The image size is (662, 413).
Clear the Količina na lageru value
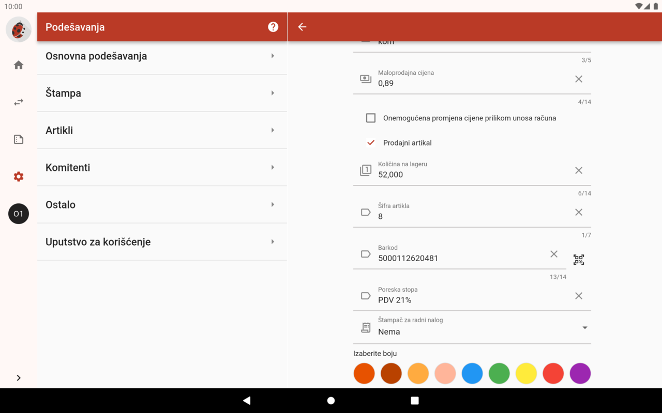pos(579,170)
